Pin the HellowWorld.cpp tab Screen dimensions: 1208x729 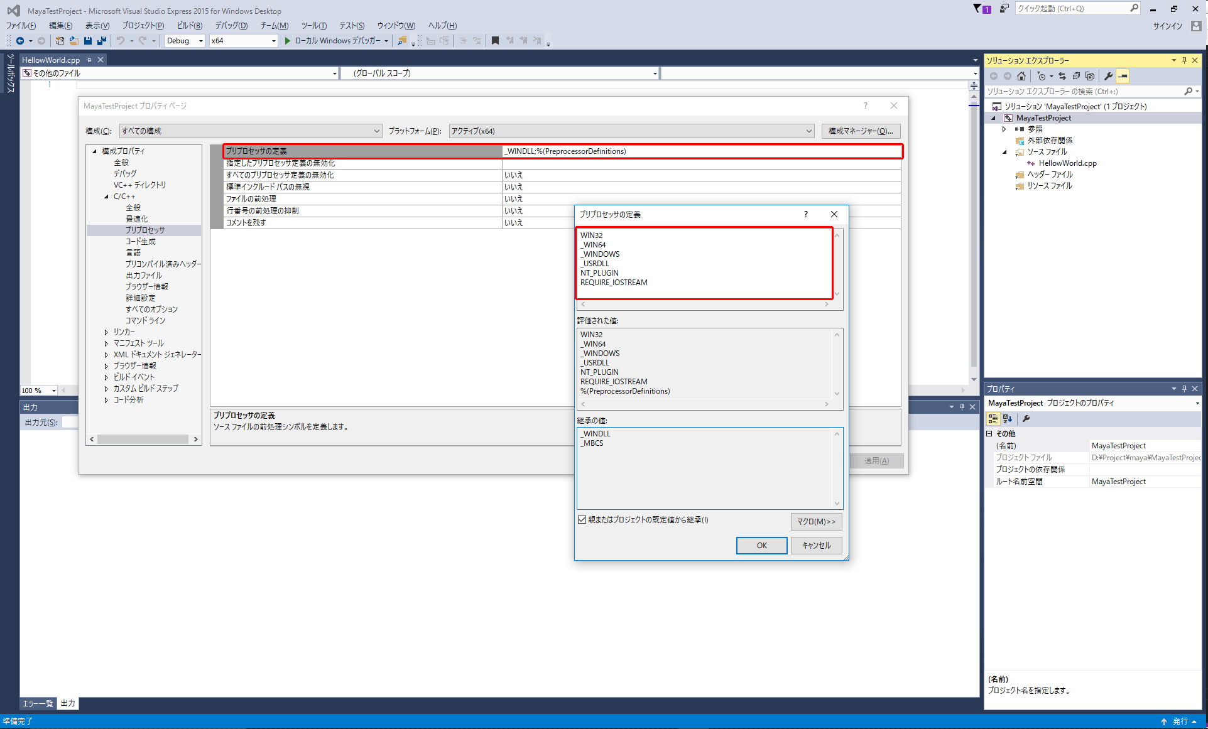click(x=89, y=60)
